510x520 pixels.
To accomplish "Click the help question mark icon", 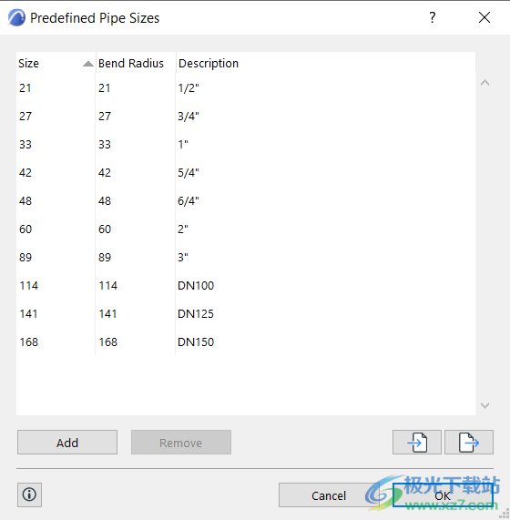I will click(432, 17).
